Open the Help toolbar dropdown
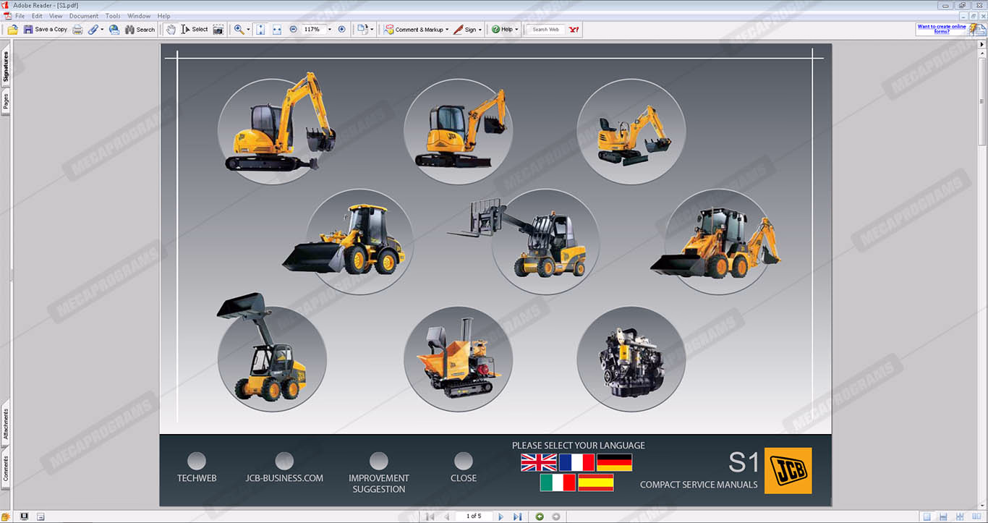The image size is (988, 523). pos(505,30)
